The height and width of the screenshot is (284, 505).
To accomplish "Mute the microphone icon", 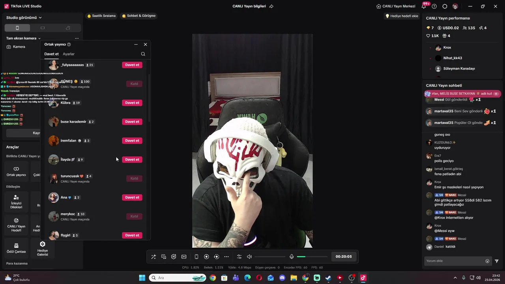I will coord(292,256).
